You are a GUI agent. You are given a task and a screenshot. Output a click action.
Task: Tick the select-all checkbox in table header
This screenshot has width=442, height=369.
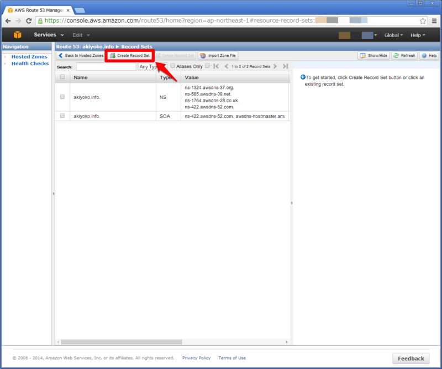(x=62, y=77)
